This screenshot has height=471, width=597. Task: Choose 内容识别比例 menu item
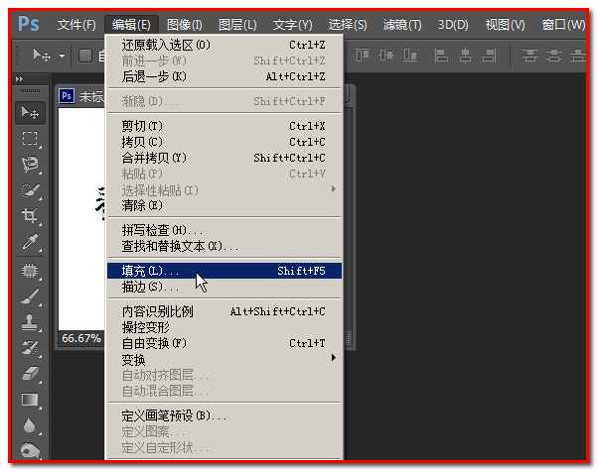coord(224,311)
